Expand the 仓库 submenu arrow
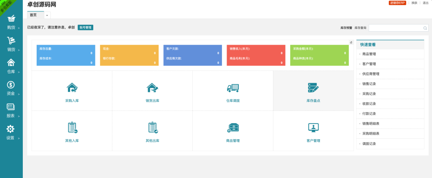The height and width of the screenshot is (178, 432). 19,72
